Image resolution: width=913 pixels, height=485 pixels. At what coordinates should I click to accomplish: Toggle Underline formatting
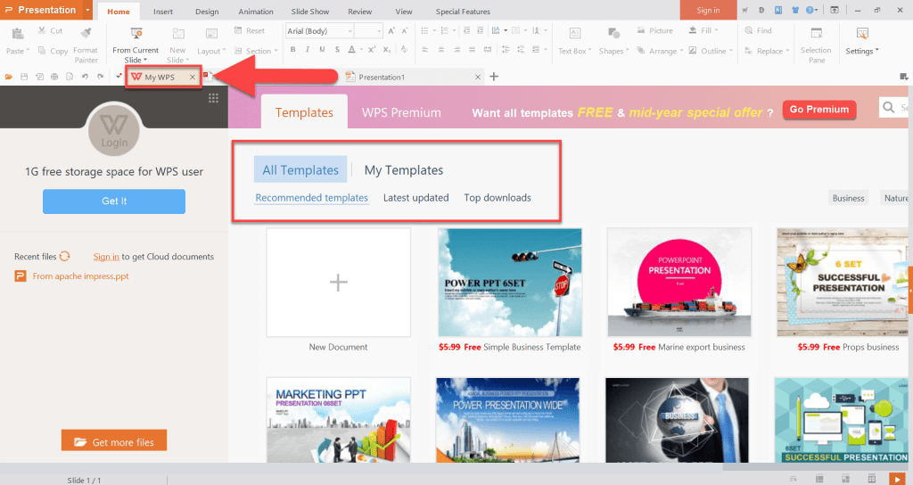click(322, 50)
